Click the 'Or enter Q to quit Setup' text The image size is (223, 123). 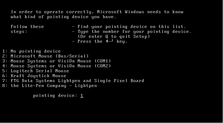(114, 36)
